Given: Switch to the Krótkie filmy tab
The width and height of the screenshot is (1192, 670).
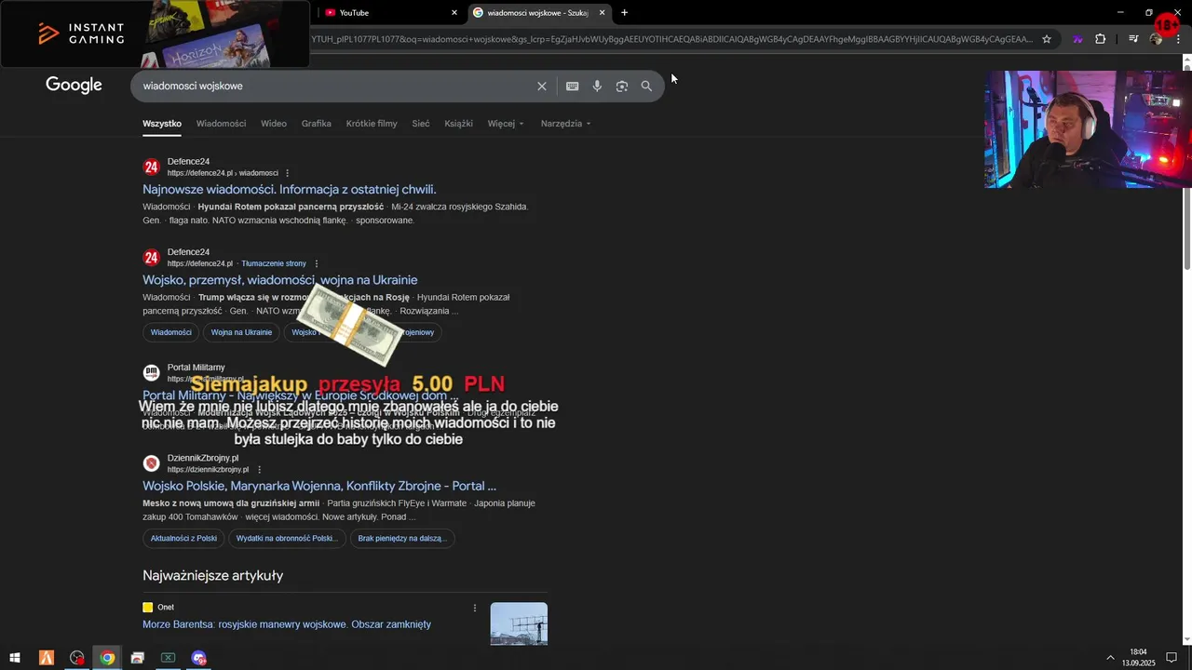Looking at the screenshot, I should point(372,124).
